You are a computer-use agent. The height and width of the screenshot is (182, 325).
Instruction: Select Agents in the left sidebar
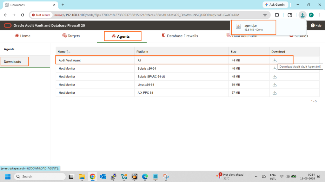9,49
